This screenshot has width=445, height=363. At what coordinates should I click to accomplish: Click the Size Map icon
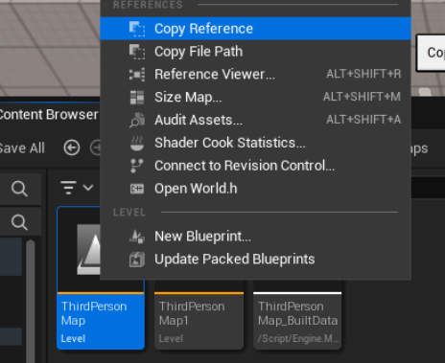137,98
